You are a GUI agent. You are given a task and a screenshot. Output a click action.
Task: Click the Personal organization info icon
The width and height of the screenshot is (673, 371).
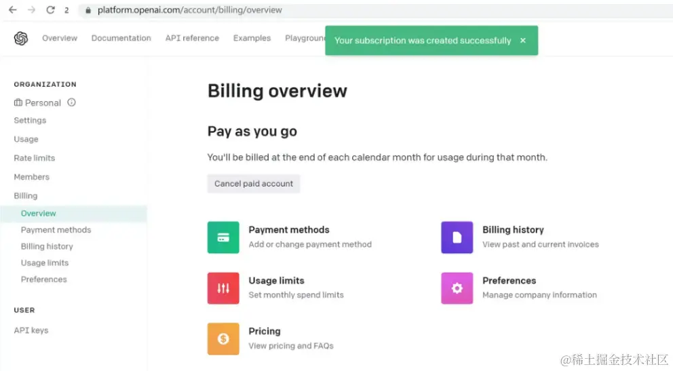click(x=72, y=102)
